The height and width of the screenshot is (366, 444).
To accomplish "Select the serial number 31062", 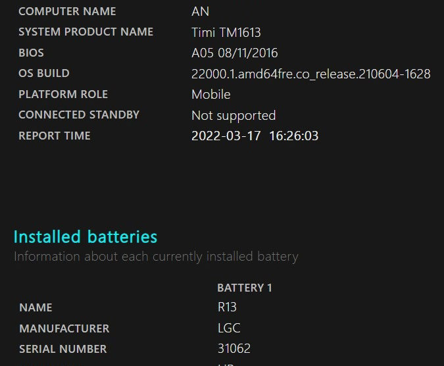I will point(234,349).
